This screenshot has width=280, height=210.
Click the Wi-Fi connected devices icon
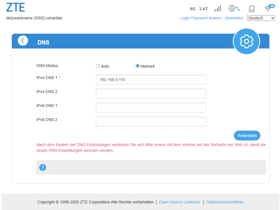pyautogui.click(x=268, y=8)
